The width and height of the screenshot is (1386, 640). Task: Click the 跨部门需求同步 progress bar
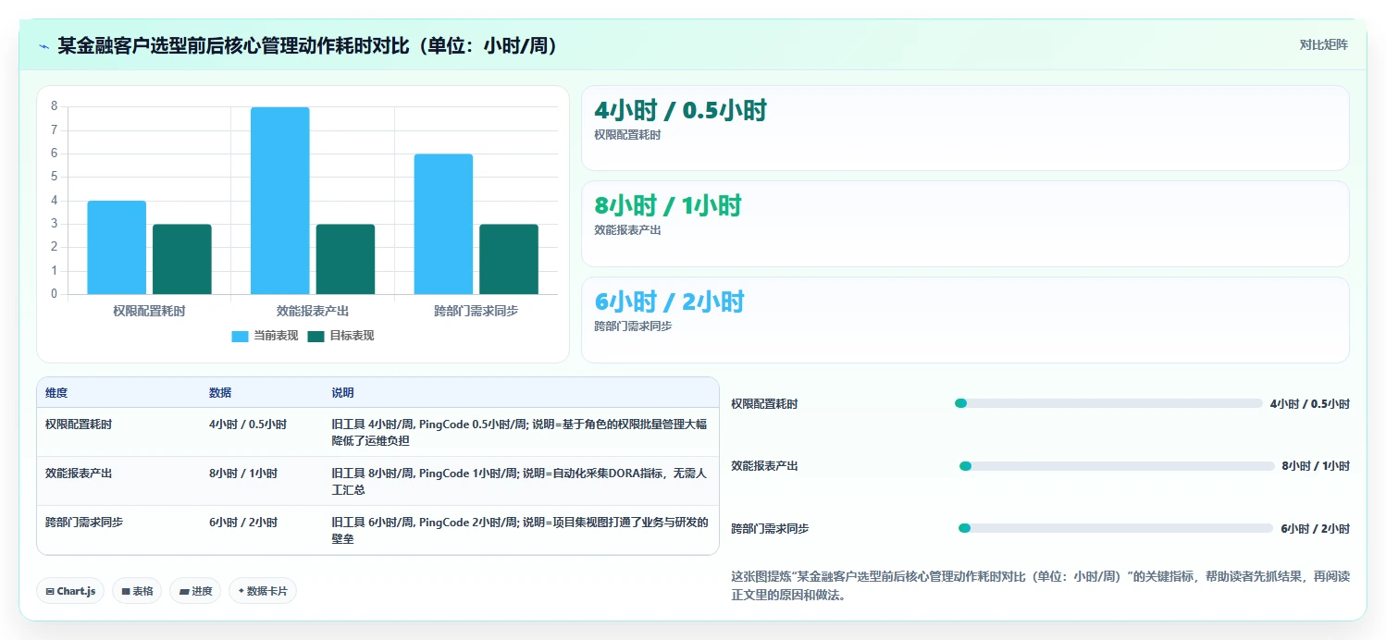[1116, 528]
